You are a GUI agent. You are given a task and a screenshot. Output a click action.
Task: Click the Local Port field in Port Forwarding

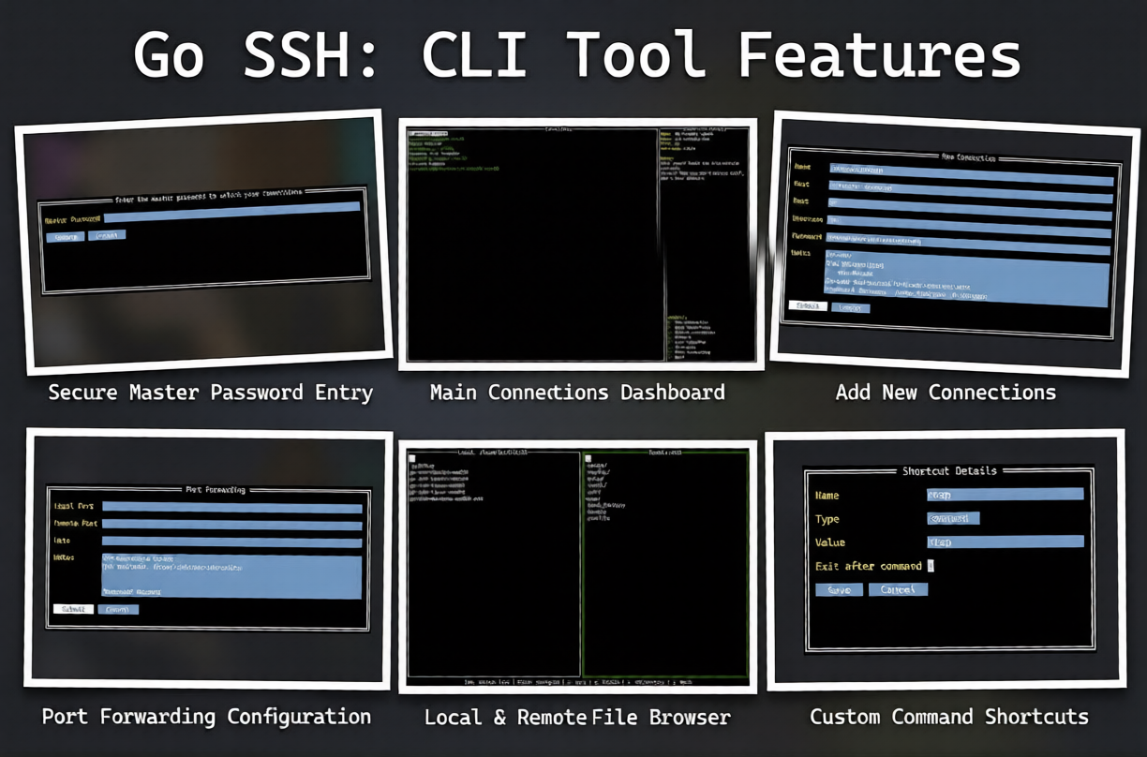coord(231,507)
